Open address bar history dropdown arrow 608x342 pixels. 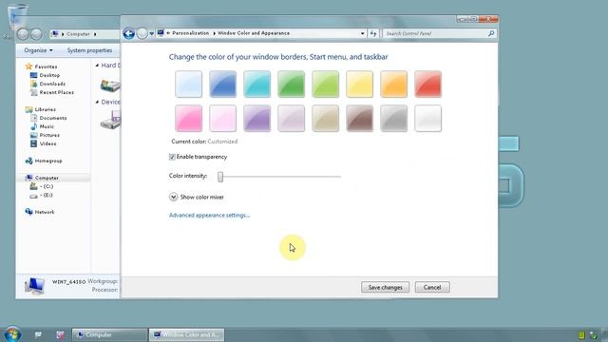tap(363, 34)
